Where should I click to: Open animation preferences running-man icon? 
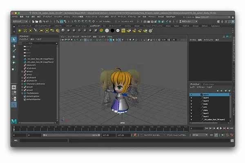[x=232, y=135]
